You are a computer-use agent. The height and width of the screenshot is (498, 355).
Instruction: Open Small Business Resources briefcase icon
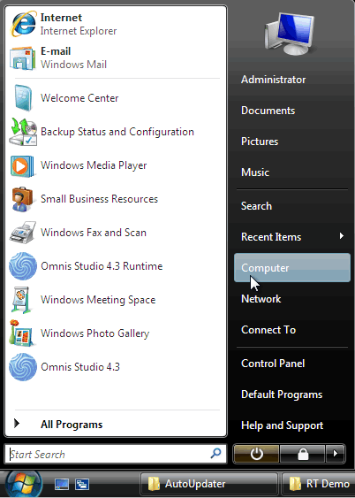tap(22, 199)
